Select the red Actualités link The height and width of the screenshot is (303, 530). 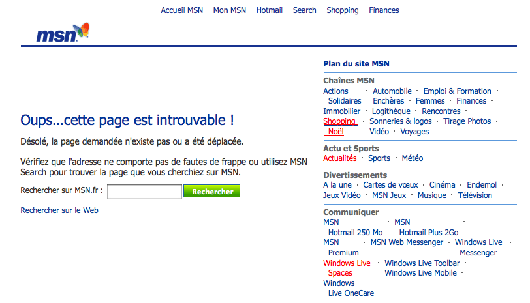[339, 158]
